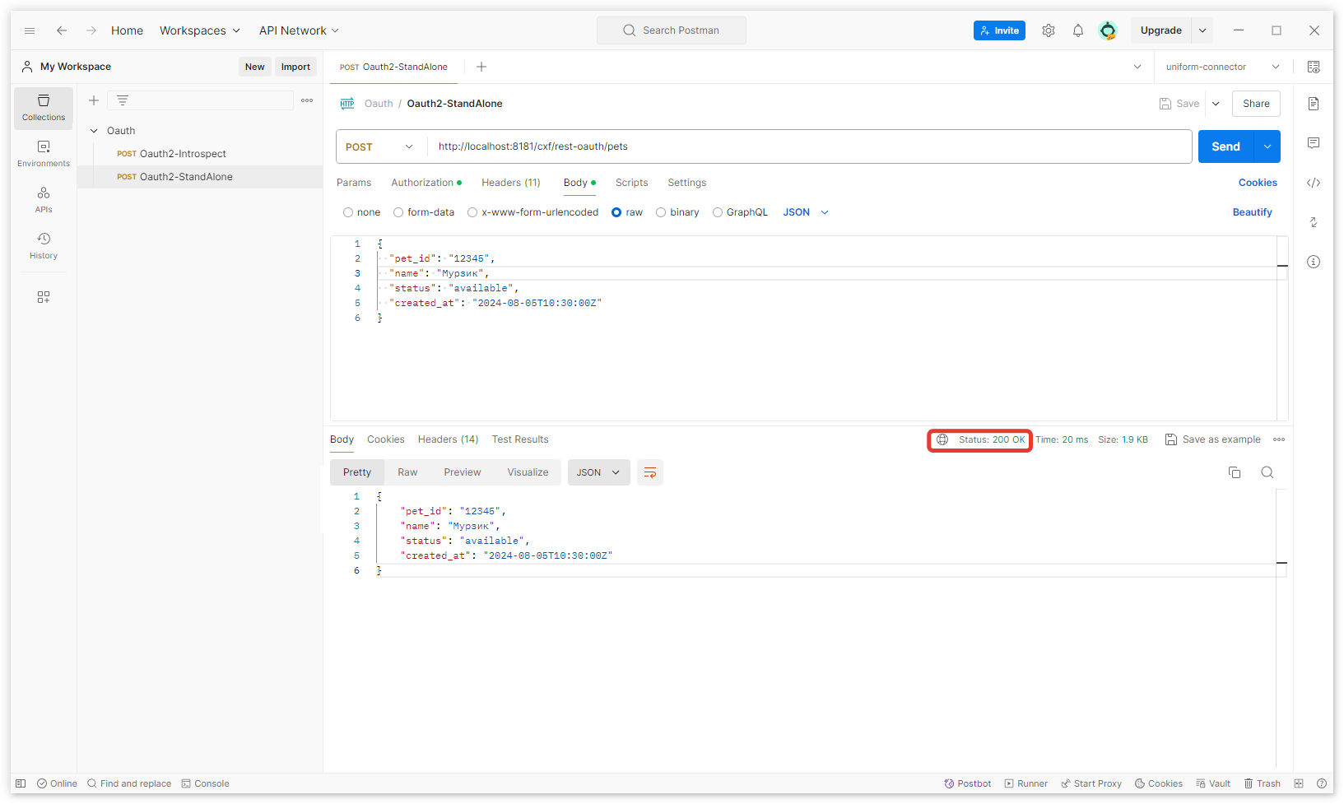Copy the response body with the copy icon
Screen dimensions: 1344x804
click(1234, 472)
